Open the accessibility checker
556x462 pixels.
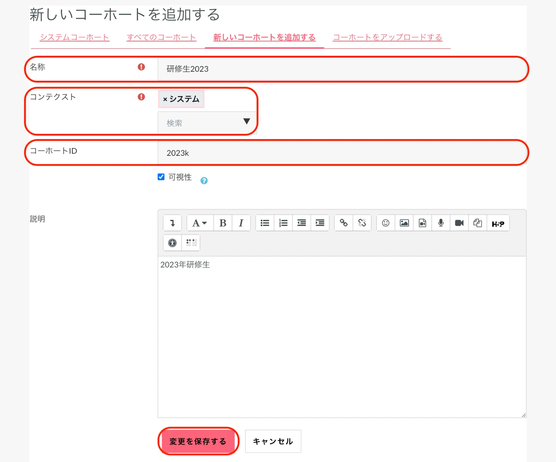click(172, 243)
